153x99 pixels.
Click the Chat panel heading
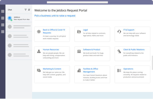pos(10,10)
